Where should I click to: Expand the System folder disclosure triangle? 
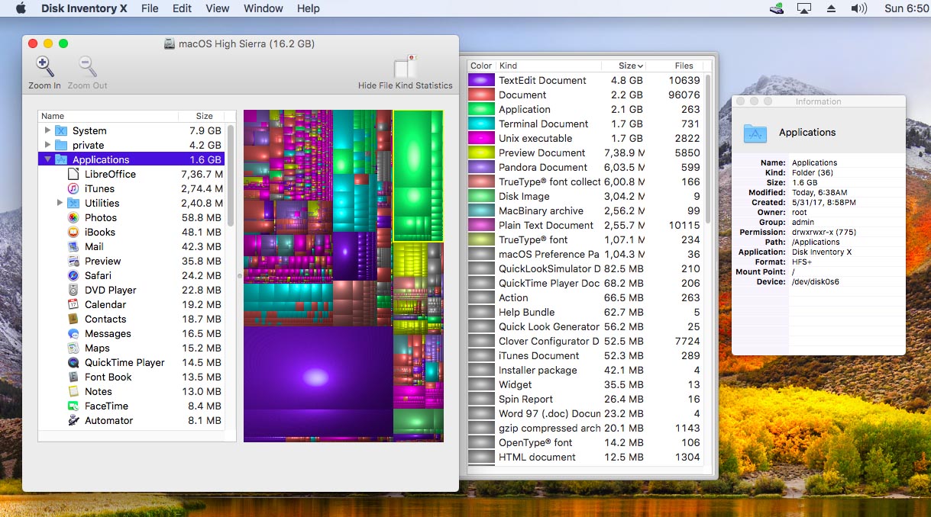(x=47, y=130)
